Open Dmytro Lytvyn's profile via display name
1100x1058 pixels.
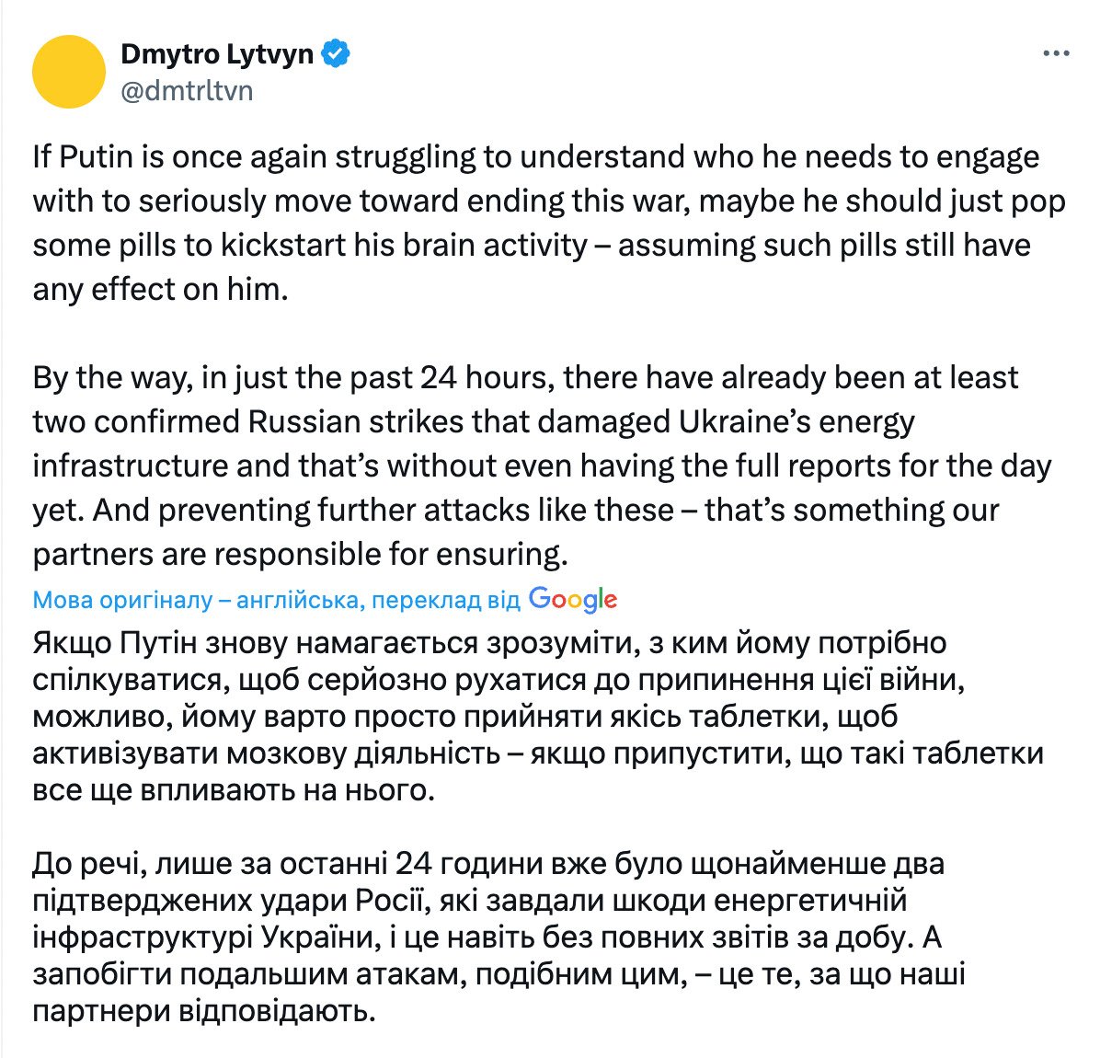click(x=216, y=54)
